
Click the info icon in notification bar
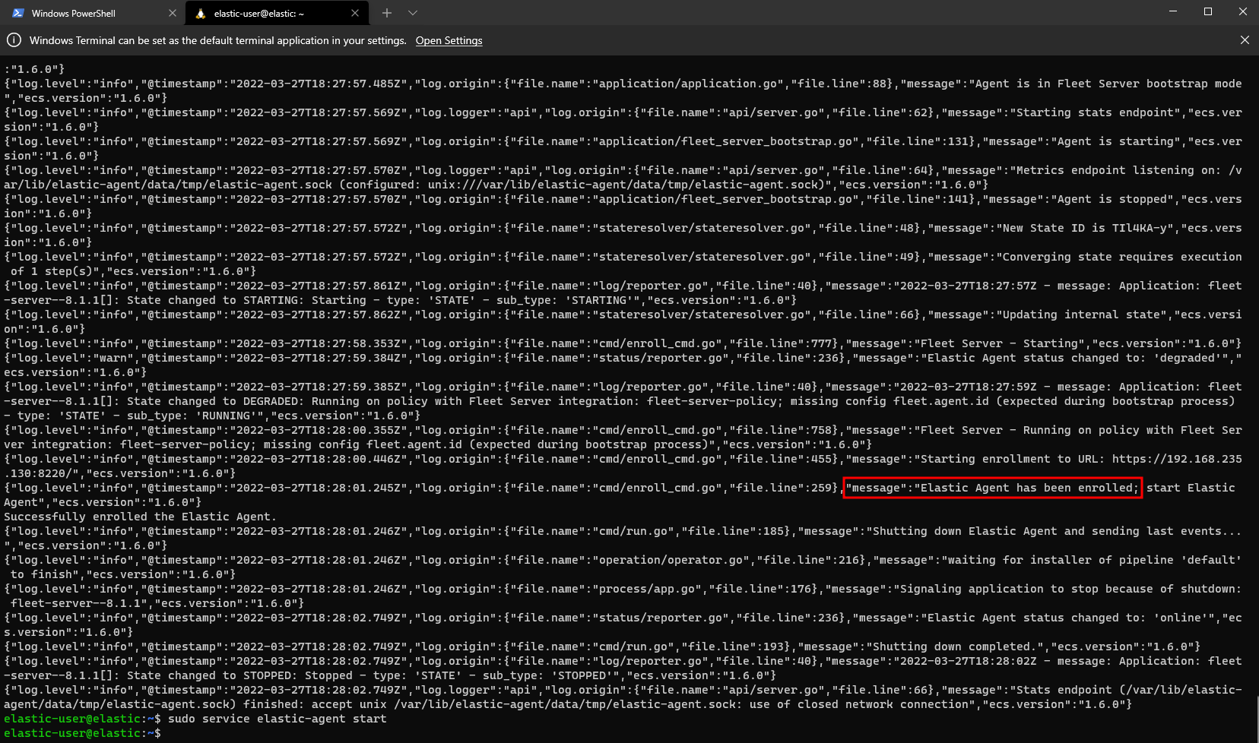tap(14, 40)
